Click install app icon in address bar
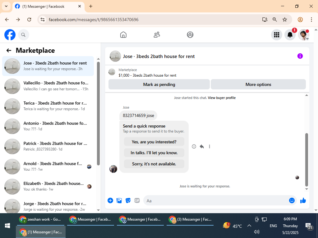The image size is (318, 238). [265, 20]
